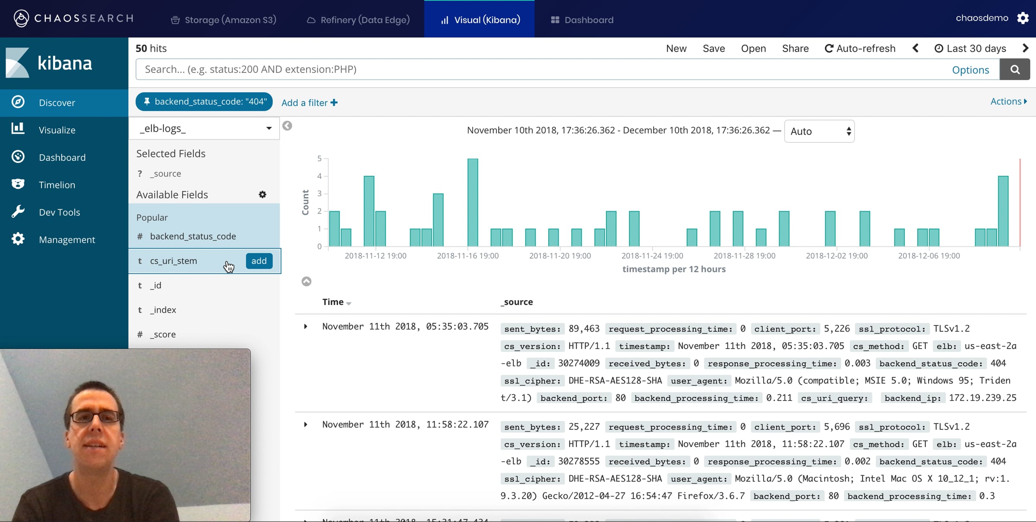Collapse the fields sidebar arrow
The height and width of the screenshot is (522, 1036).
287,126
